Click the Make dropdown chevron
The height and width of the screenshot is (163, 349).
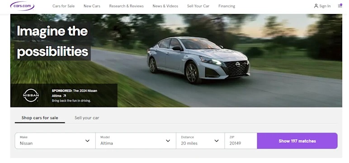click(x=87, y=141)
